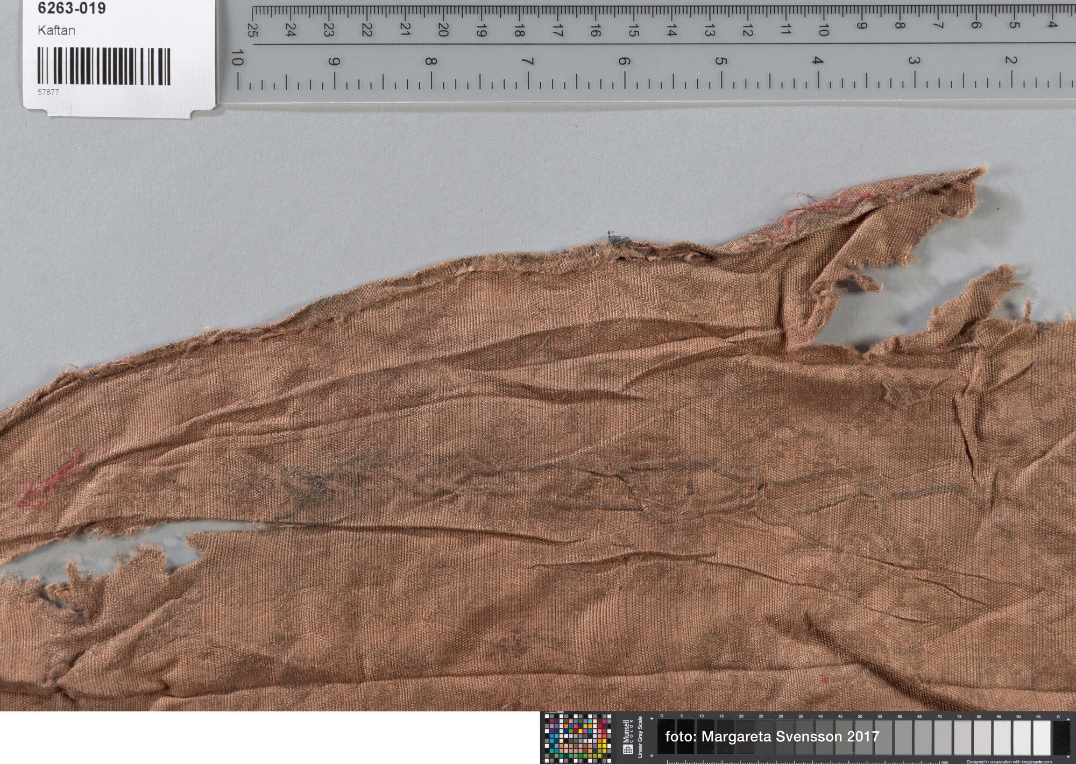Click the 5 mark on lower ruler
The image size is (1076, 764).
(x=721, y=61)
